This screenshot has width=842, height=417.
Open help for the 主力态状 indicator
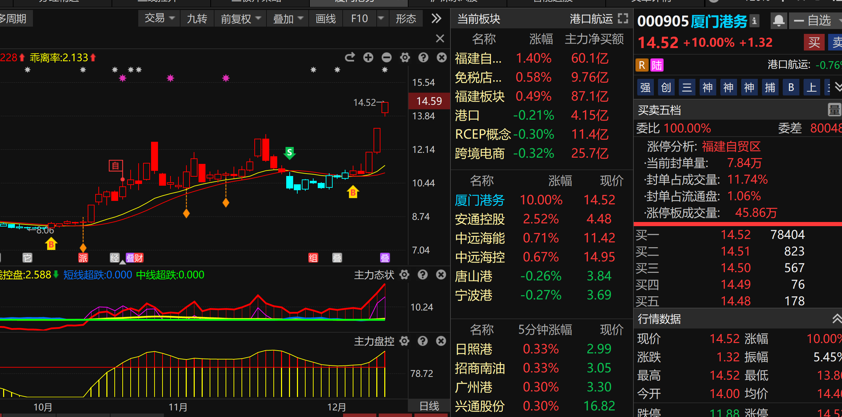click(422, 275)
